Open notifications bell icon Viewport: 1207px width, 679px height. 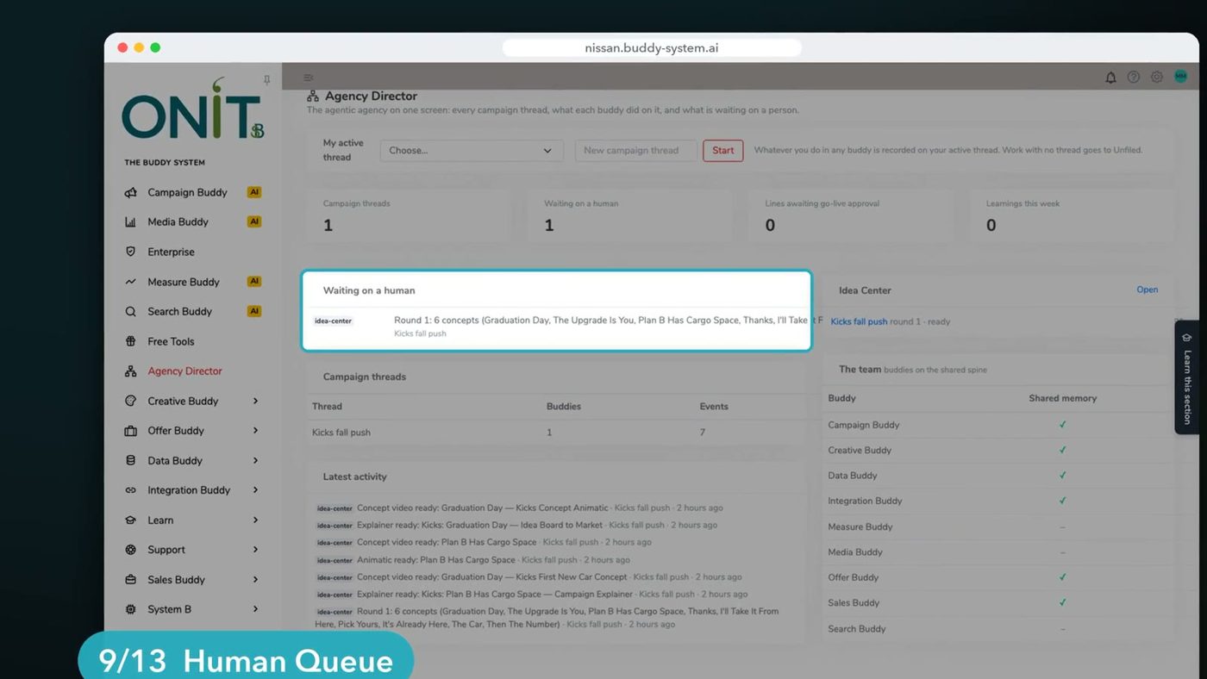pyautogui.click(x=1110, y=78)
